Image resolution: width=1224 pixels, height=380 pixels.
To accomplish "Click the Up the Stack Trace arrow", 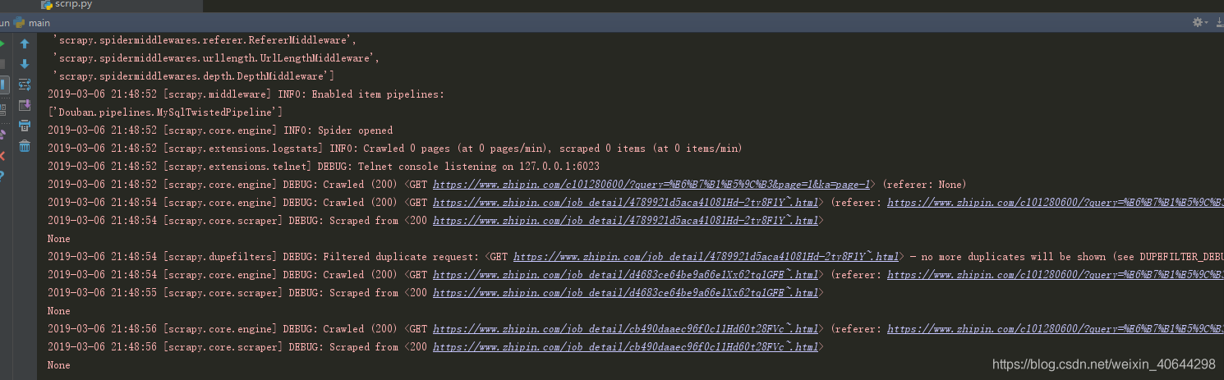I will point(25,43).
